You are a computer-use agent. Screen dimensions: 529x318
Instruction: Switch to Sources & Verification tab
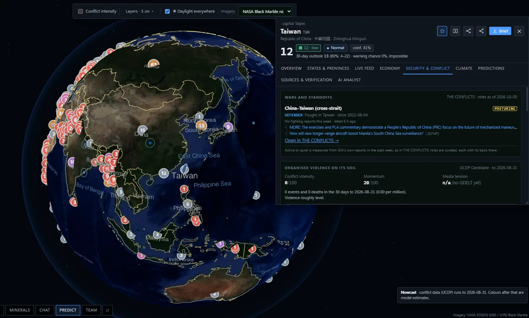pos(306,80)
